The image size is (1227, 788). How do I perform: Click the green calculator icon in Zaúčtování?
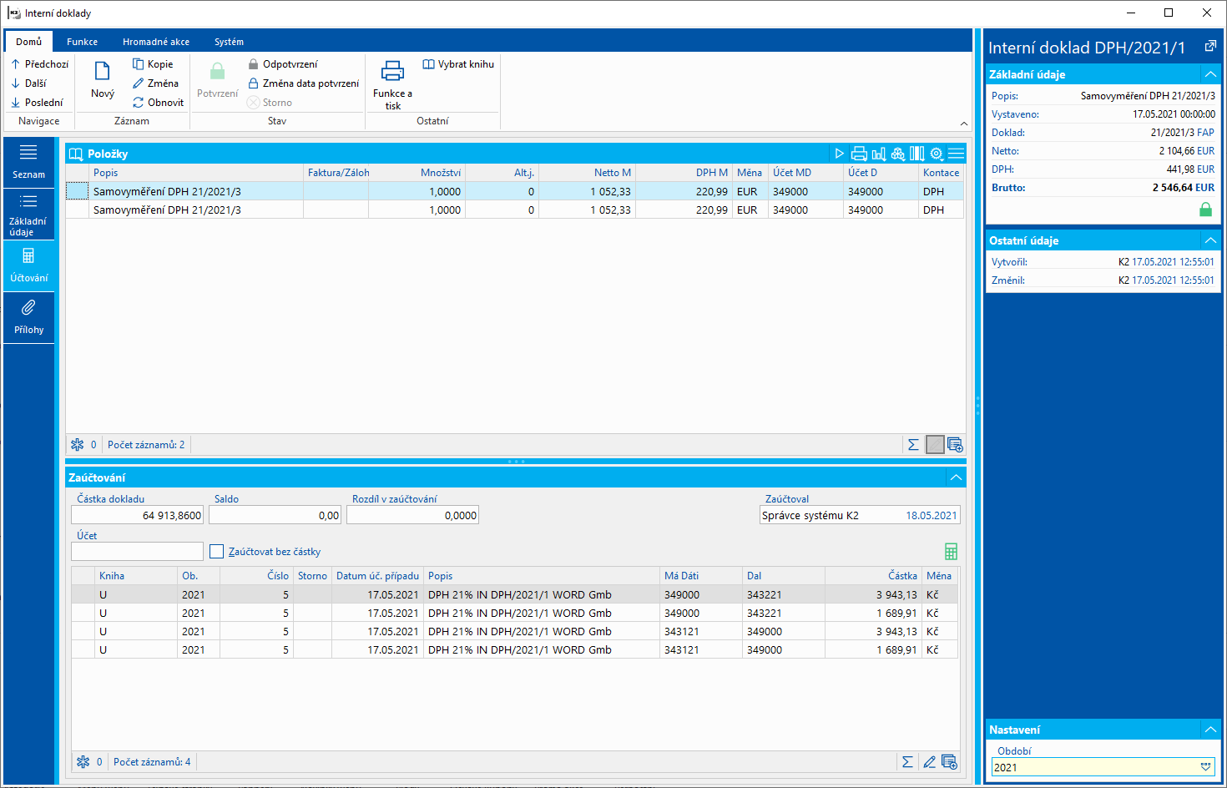pyautogui.click(x=951, y=552)
